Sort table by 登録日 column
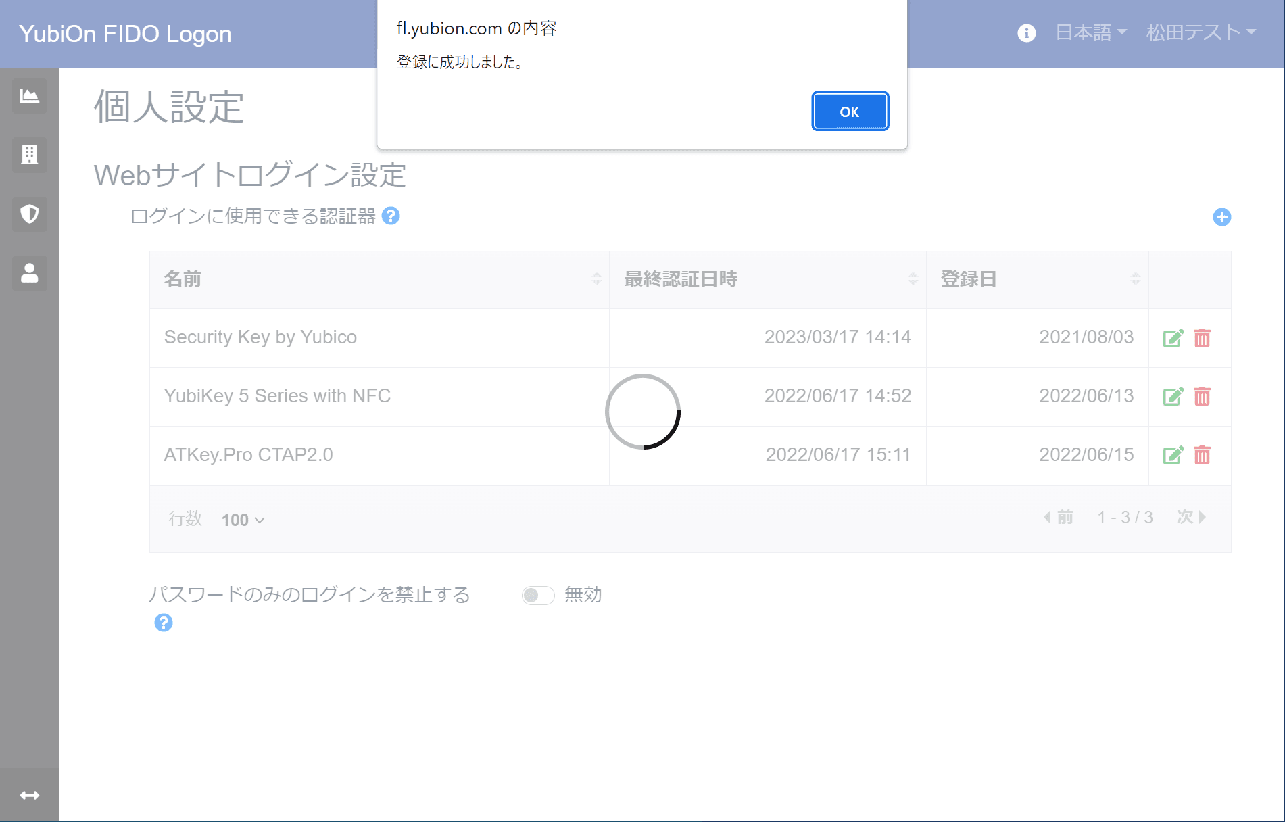This screenshot has height=822, width=1285. [1038, 279]
